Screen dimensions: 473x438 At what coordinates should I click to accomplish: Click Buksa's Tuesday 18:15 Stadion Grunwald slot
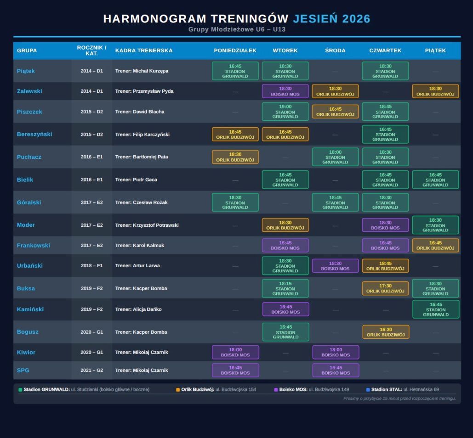pyautogui.click(x=285, y=289)
